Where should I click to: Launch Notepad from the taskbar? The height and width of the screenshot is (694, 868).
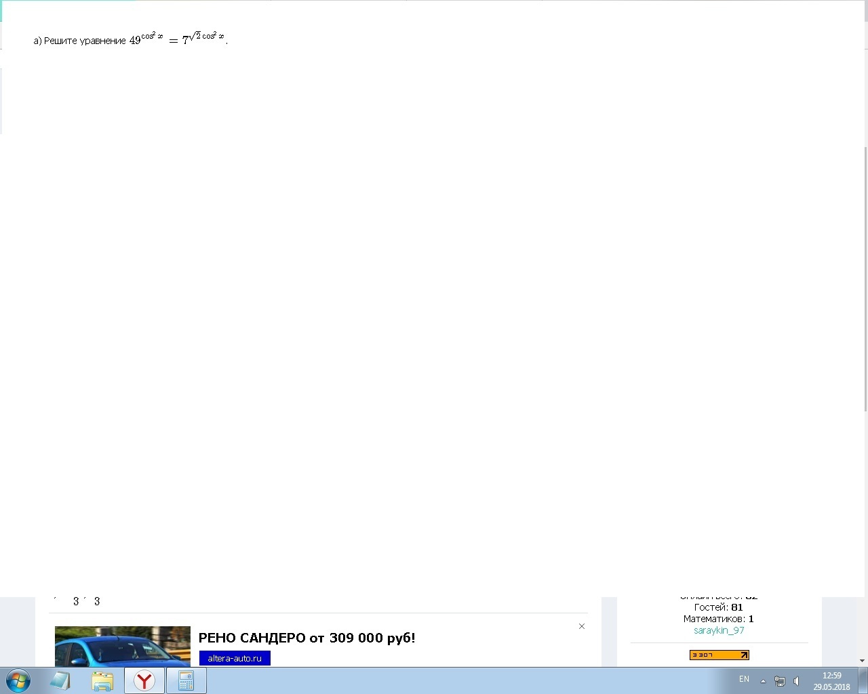coord(60,680)
